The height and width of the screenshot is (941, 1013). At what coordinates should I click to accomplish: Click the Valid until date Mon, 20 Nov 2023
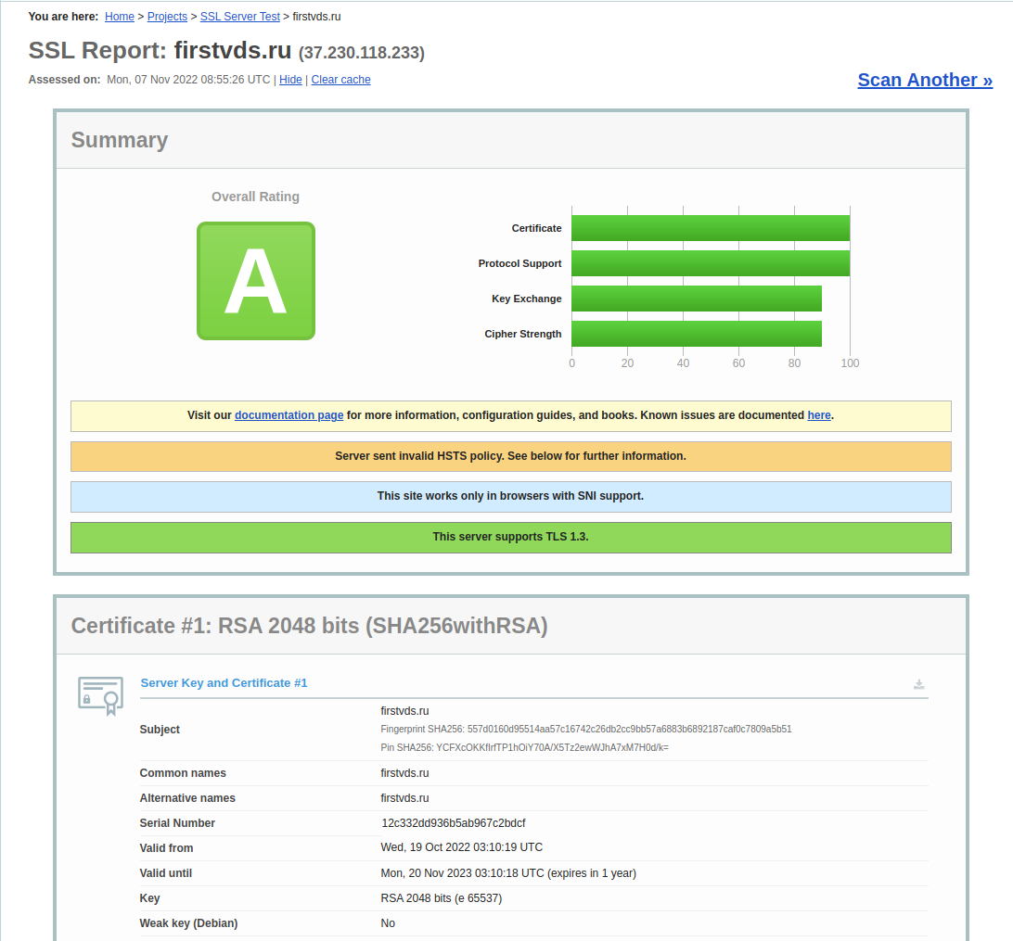click(508, 873)
